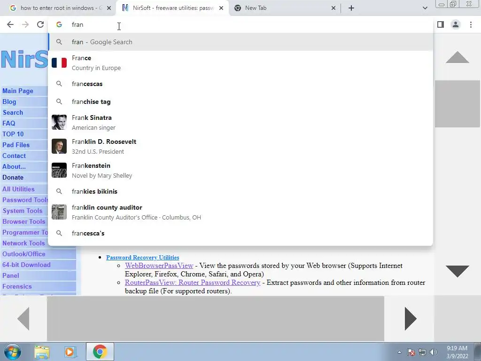Image resolution: width=481 pixels, height=361 pixels.
Task: Click the vertical scrollbar up arrow
Action: tap(458, 57)
